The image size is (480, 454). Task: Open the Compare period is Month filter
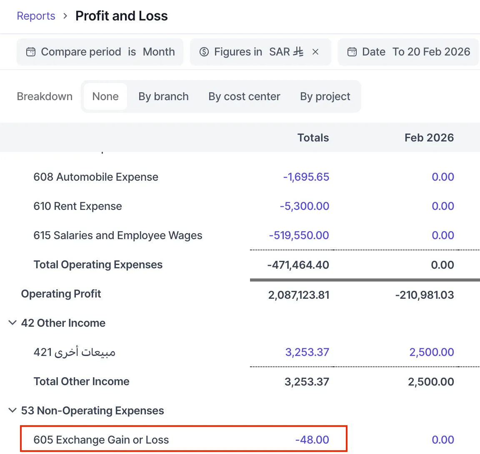[100, 52]
